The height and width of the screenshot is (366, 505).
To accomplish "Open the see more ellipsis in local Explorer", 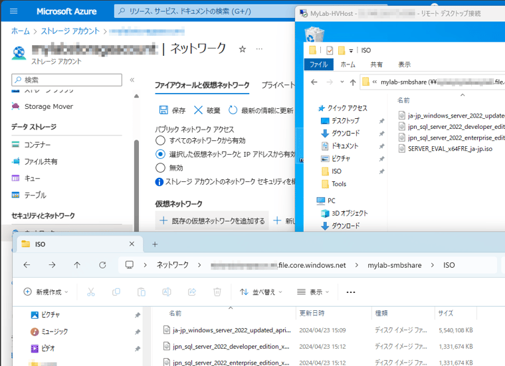I will [x=350, y=292].
